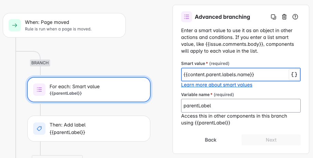Select the When: Page moved trigger title
This screenshot has height=158, width=313.
[x=47, y=23]
